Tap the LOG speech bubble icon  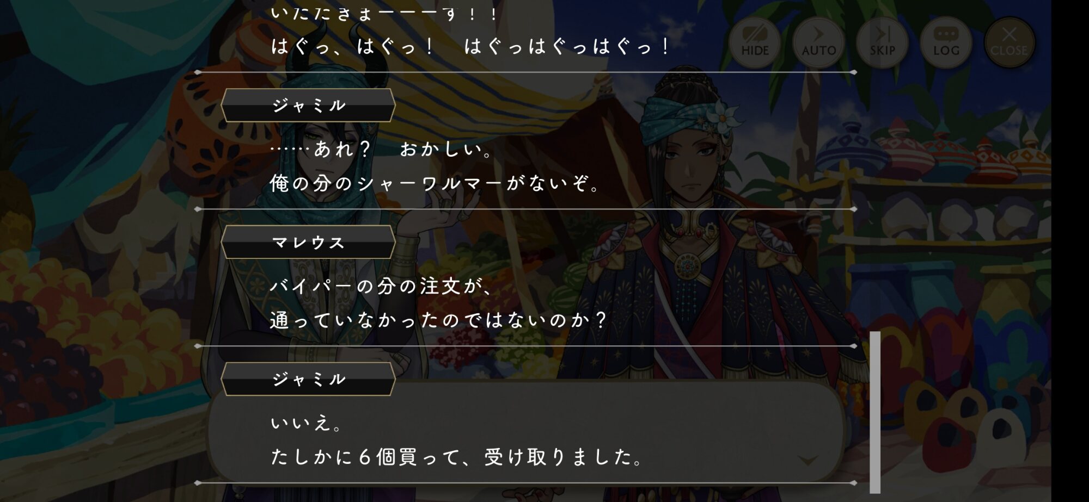pos(946,42)
